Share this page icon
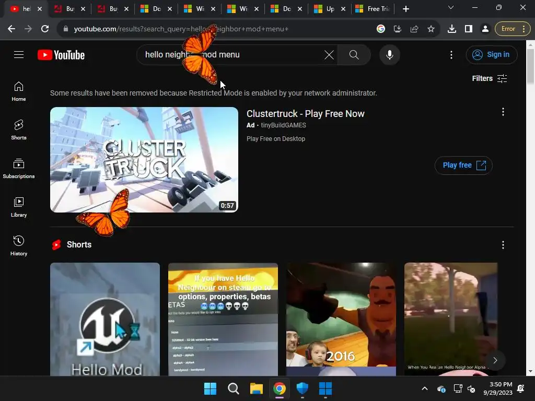 pos(414,29)
